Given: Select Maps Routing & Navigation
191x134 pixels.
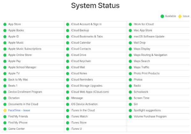Looking at the screenshot, I should point(151,55).
